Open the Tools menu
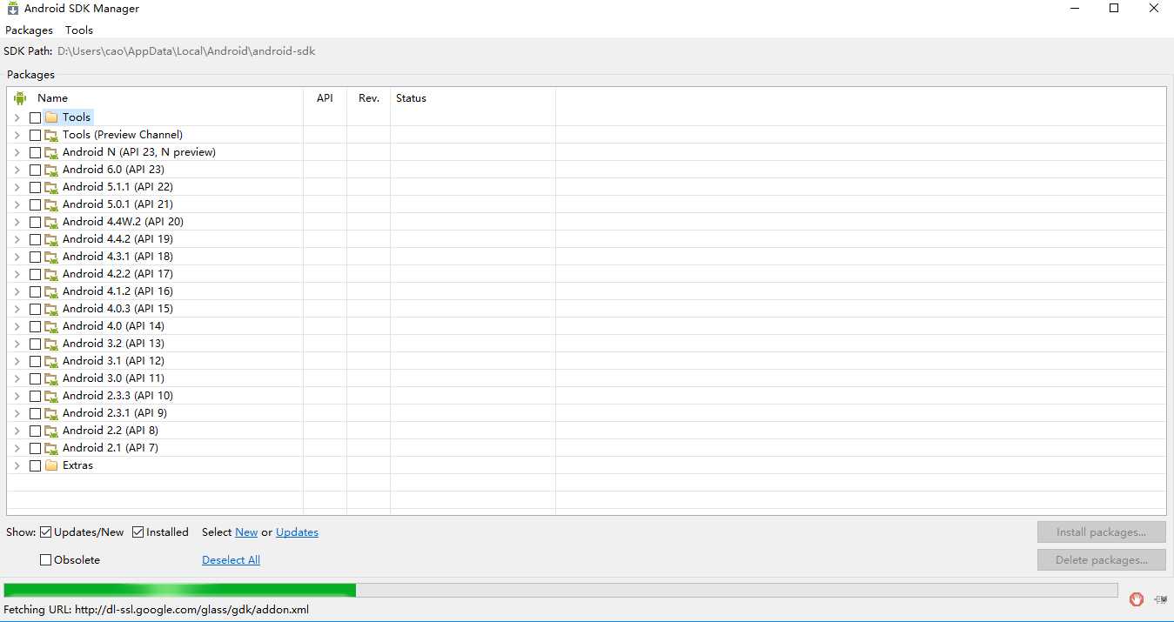1174x622 pixels. [x=79, y=30]
